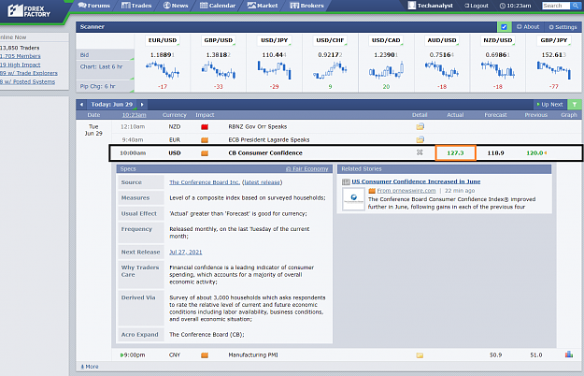
Task: Open Scanner Settings
Action: (x=563, y=27)
